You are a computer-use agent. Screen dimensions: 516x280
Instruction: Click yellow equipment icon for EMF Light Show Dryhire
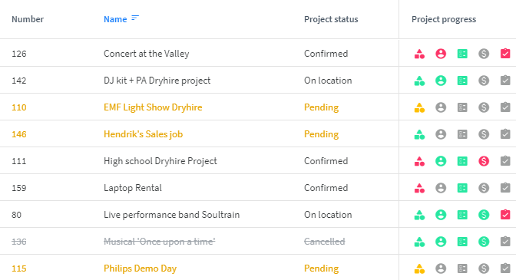click(419, 107)
